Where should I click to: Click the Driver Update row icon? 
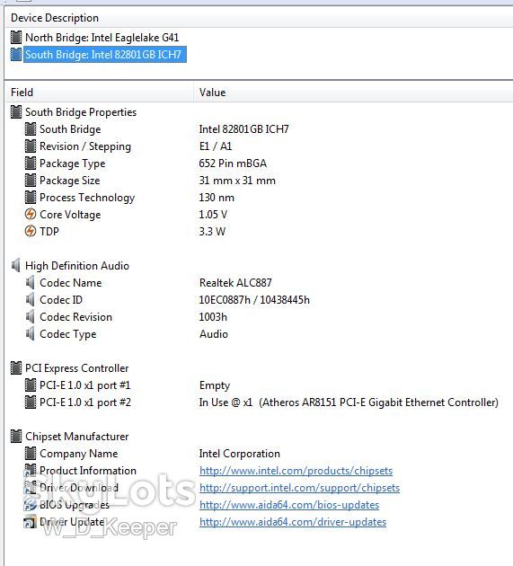(31, 521)
